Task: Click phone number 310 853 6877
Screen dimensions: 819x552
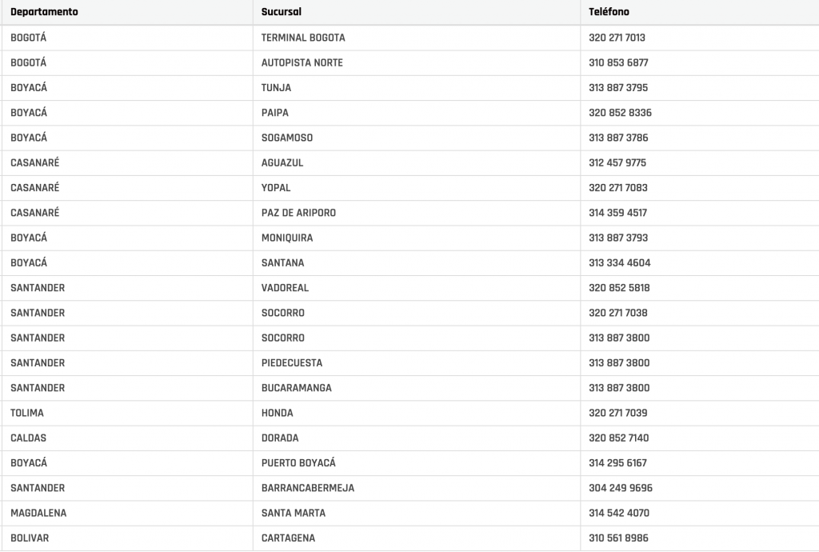Action: click(618, 62)
